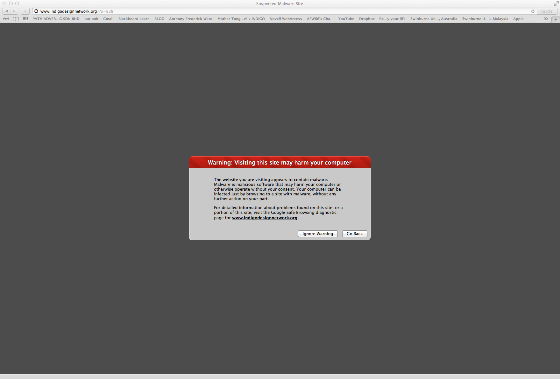Open the Novell WebAccess bookmark
This screenshot has height=379, width=560.
click(x=286, y=19)
